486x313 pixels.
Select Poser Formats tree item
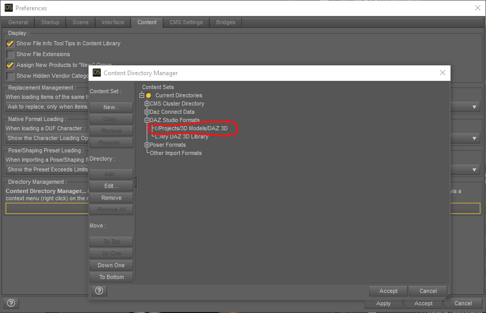pyautogui.click(x=168, y=145)
